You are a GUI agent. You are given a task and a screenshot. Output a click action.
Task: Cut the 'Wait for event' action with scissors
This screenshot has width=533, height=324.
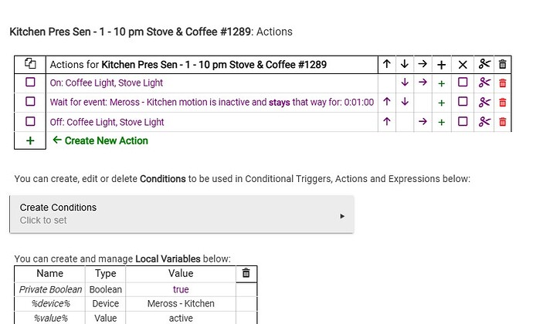tap(484, 102)
